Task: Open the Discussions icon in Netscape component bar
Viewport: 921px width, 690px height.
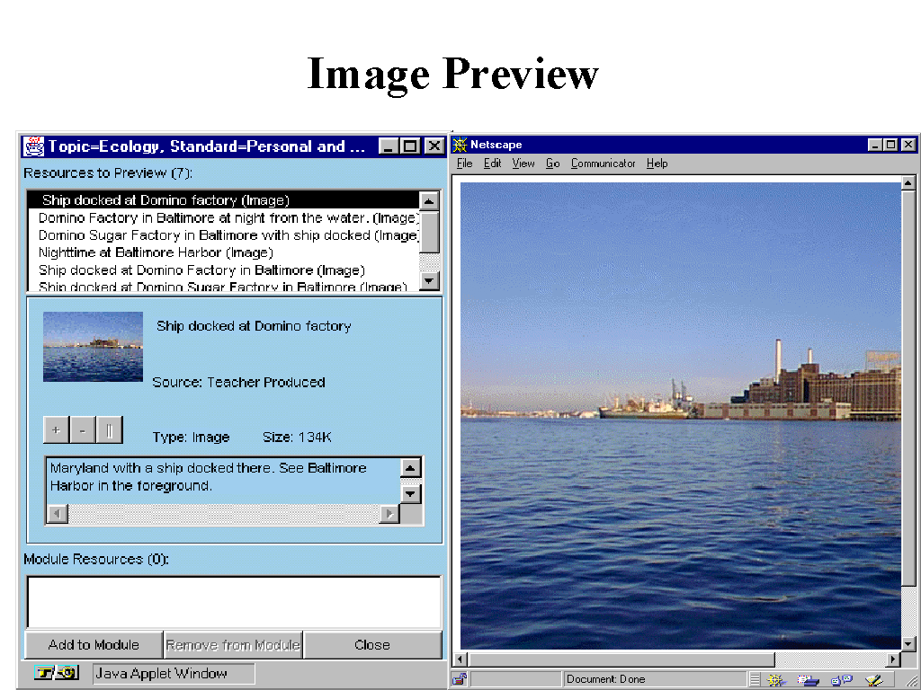Action: coord(841,680)
